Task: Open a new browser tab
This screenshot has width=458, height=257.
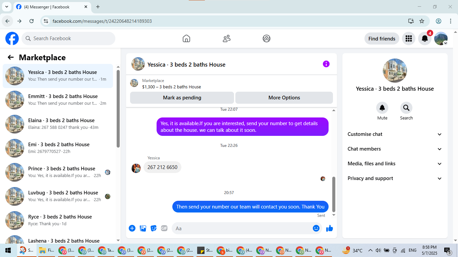Action: pos(98,7)
